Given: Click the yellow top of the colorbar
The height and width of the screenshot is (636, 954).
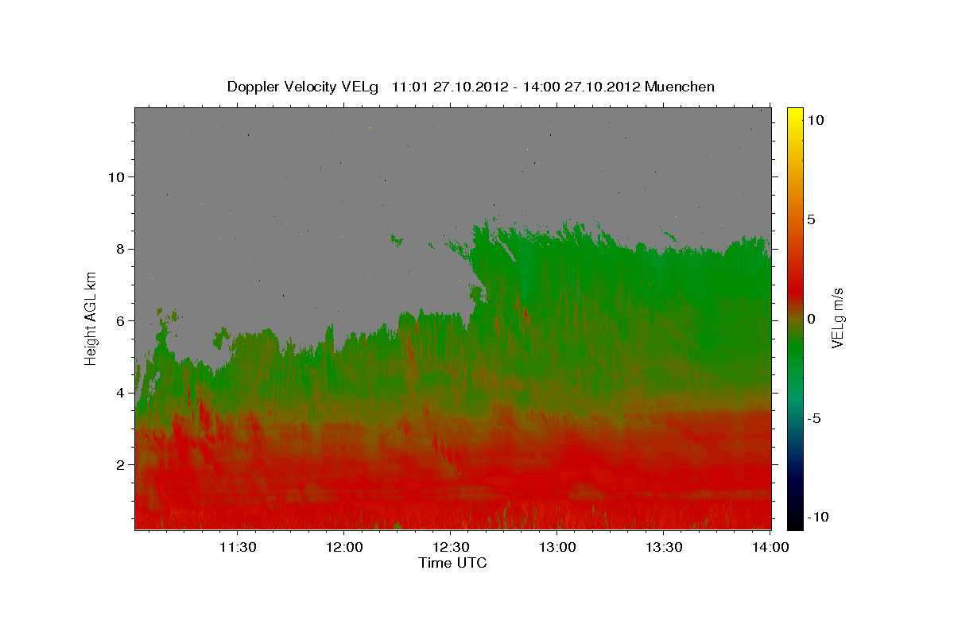Looking at the screenshot, I should click(x=795, y=114).
